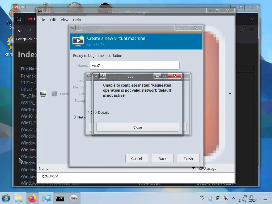
Task: Open the toolbar dropdown arrow in Virtual Machine Manager
Action: [230, 94]
